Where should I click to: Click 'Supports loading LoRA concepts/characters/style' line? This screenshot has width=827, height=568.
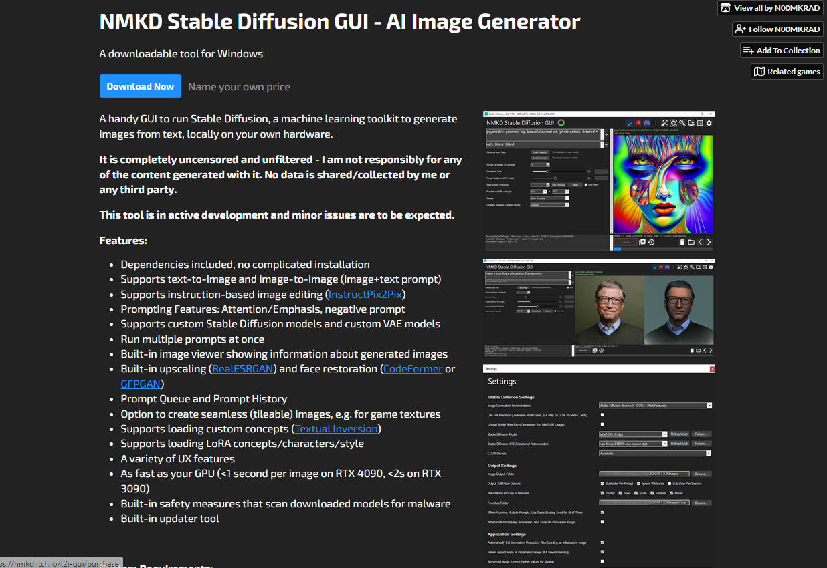[242, 443]
